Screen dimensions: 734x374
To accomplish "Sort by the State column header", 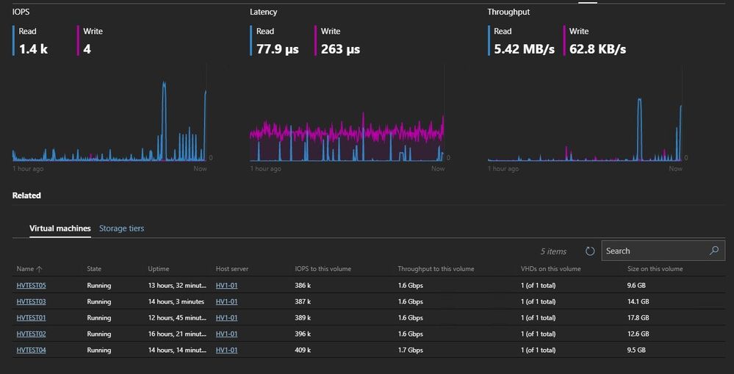I will pos(94,269).
